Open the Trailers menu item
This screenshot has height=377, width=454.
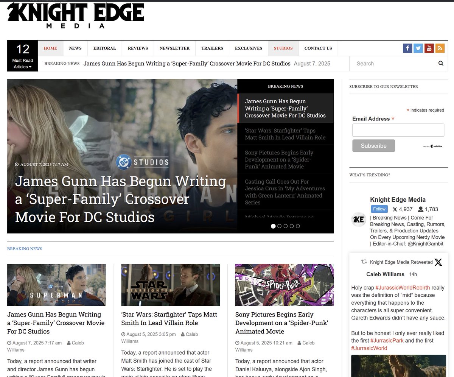coord(212,48)
